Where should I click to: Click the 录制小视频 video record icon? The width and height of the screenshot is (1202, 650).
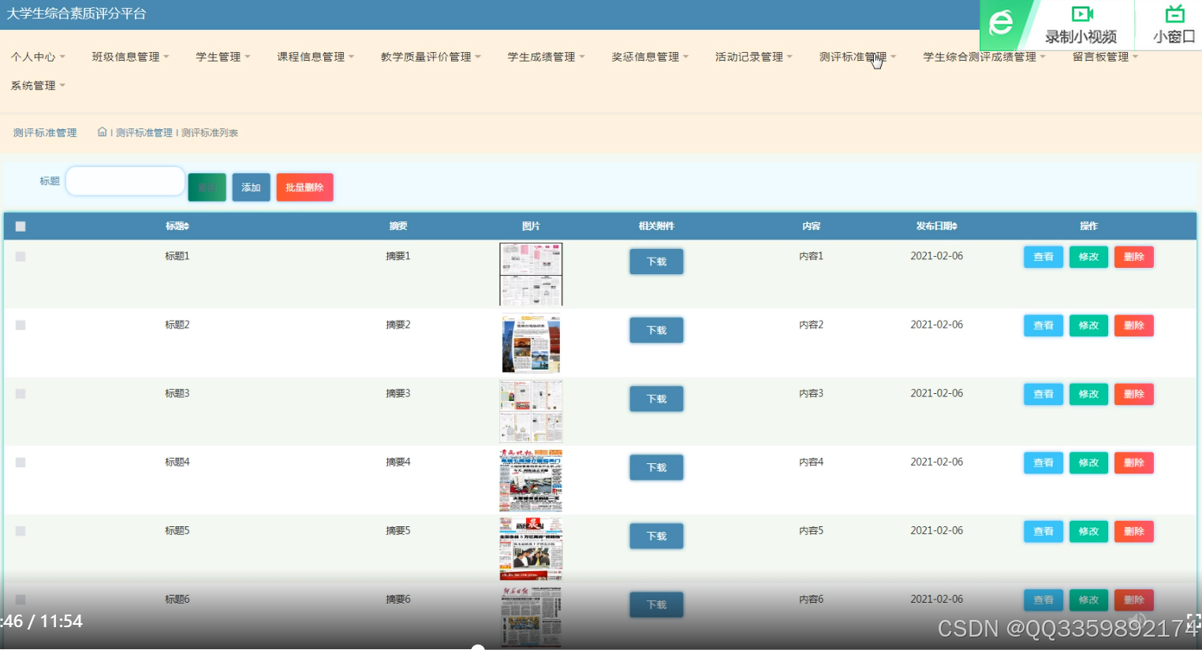[1081, 13]
